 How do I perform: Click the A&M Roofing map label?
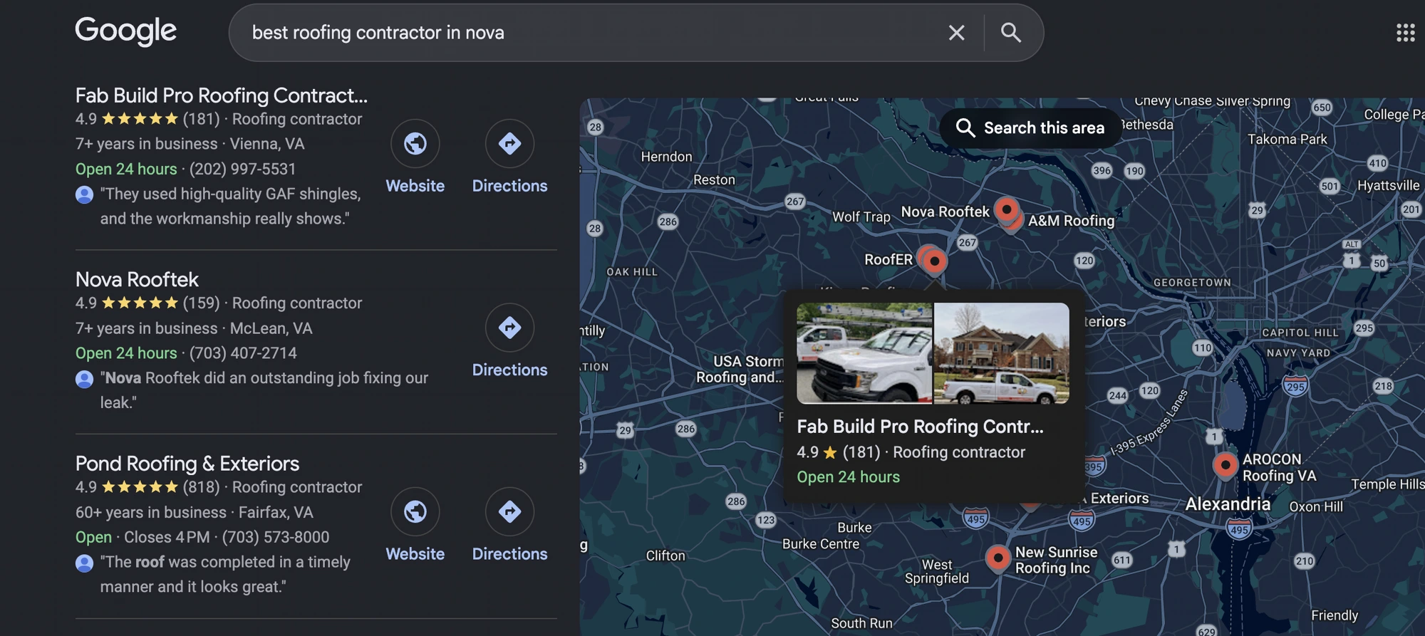pos(1071,221)
